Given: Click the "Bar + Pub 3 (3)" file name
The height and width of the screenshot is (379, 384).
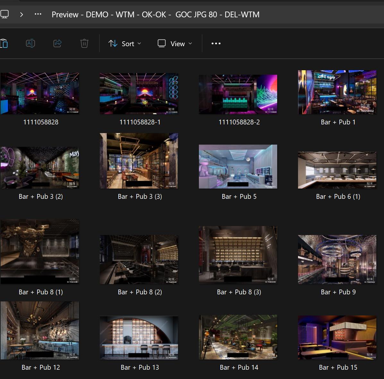Looking at the screenshot, I should [140, 196].
